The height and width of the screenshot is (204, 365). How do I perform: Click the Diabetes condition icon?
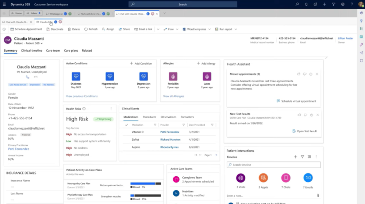tap(76, 76)
